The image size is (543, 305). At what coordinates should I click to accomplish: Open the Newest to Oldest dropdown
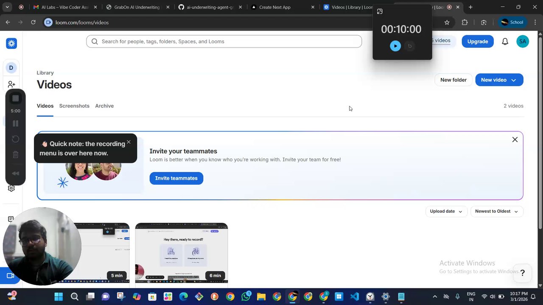click(497, 211)
